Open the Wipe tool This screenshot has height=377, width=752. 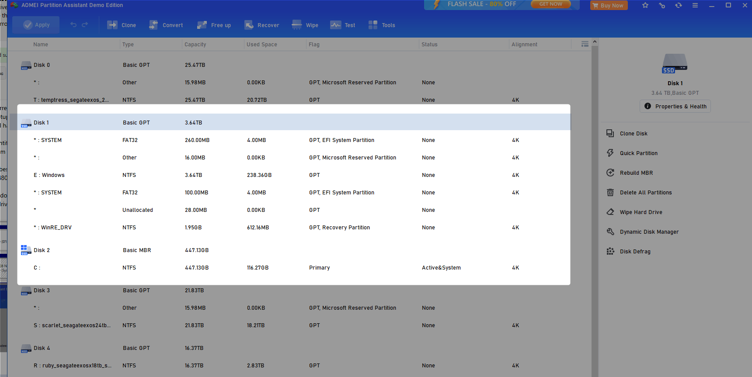[x=305, y=25]
